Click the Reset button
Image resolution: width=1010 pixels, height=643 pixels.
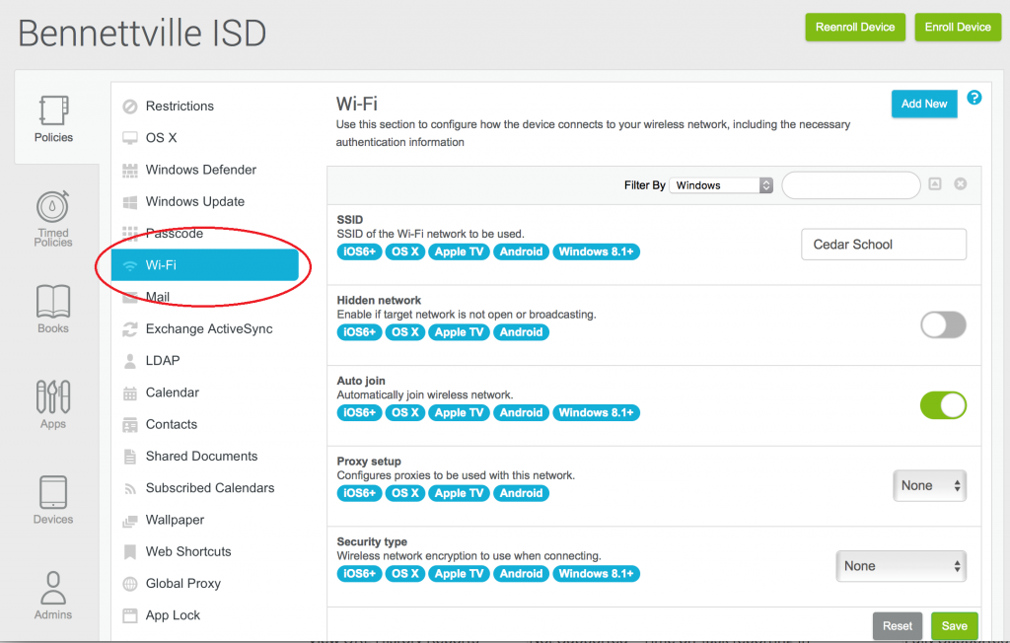point(898,625)
